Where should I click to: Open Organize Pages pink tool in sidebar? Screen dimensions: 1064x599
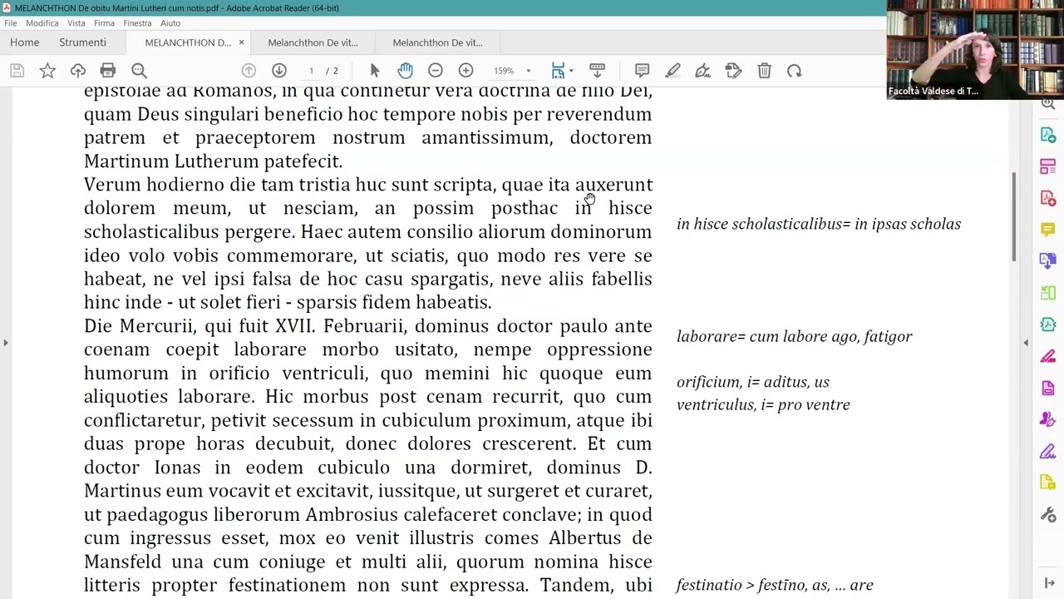pyautogui.click(x=1047, y=166)
